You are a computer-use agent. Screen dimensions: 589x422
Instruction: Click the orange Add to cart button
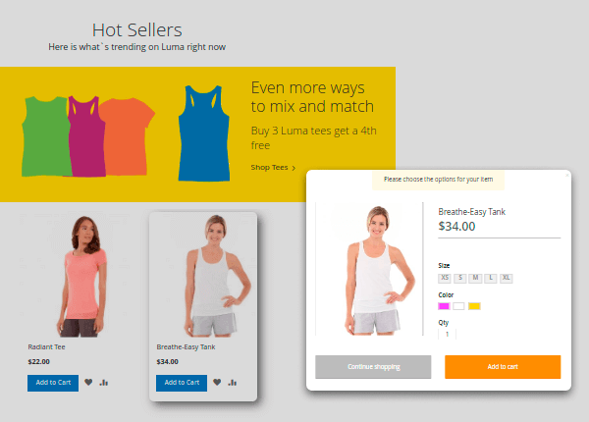click(x=503, y=367)
